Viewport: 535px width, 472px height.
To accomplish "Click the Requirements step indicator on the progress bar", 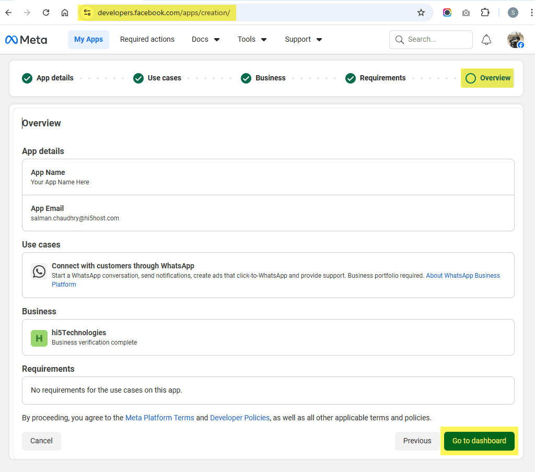I will (x=350, y=78).
